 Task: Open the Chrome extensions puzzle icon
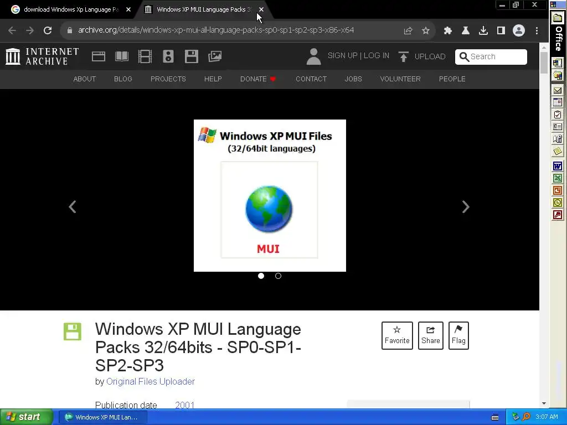click(x=447, y=30)
